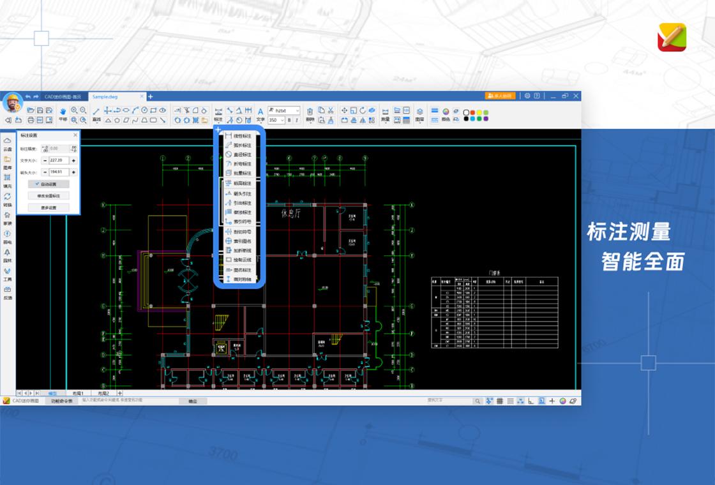Pick the purple color swatch
The width and height of the screenshot is (715, 485).
486,119
